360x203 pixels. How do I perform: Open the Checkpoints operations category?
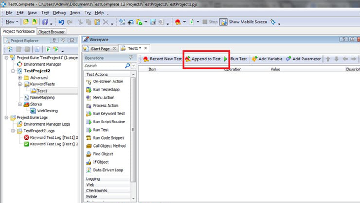[97, 191]
